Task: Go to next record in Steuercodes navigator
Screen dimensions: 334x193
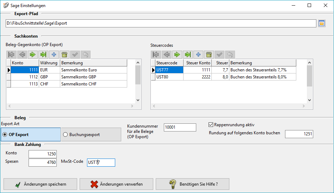Action: click(177, 54)
